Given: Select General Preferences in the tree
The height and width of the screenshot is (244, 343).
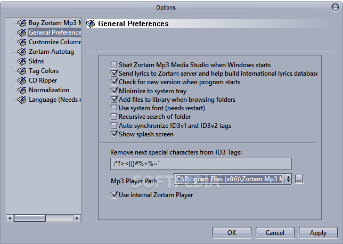Looking at the screenshot, I should click(55, 32).
